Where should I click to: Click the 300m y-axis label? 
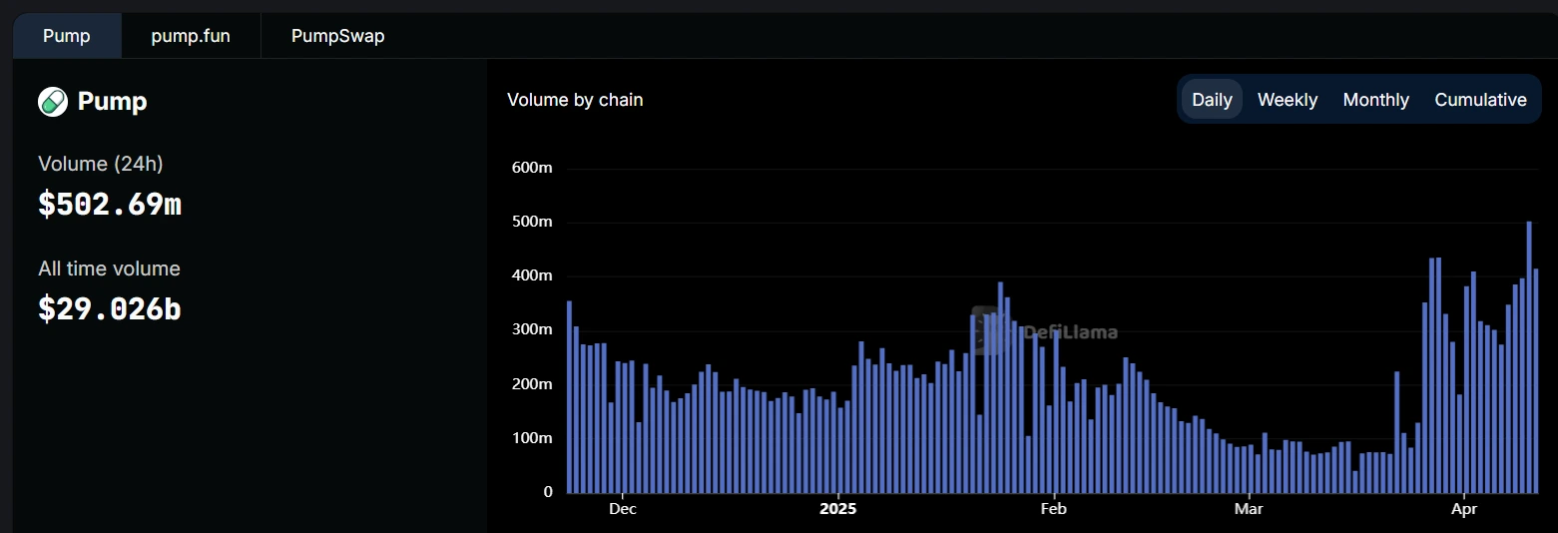532,329
